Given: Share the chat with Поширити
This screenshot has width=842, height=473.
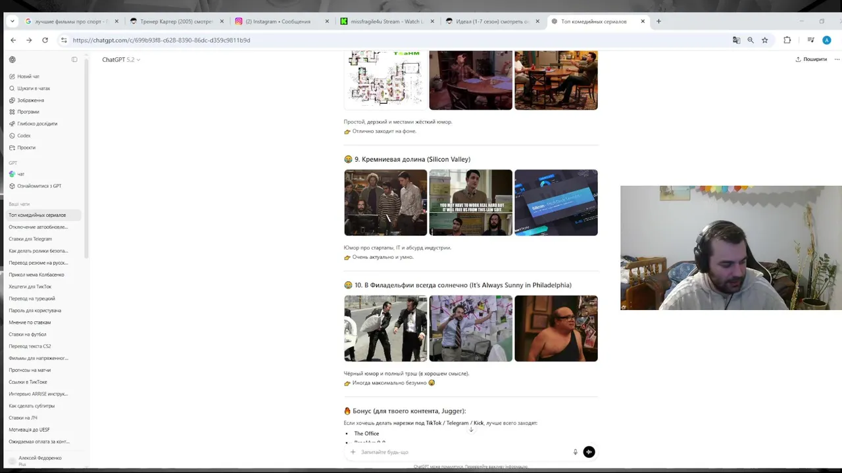Looking at the screenshot, I should coord(811,59).
